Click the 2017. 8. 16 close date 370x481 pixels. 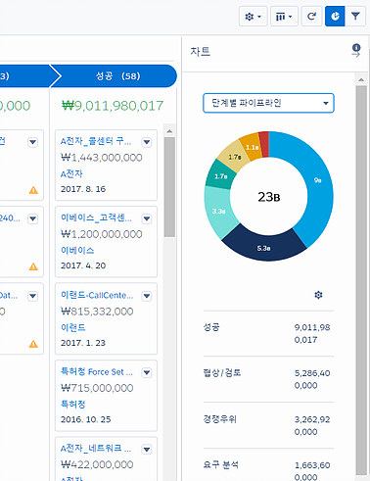pos(83,189)
